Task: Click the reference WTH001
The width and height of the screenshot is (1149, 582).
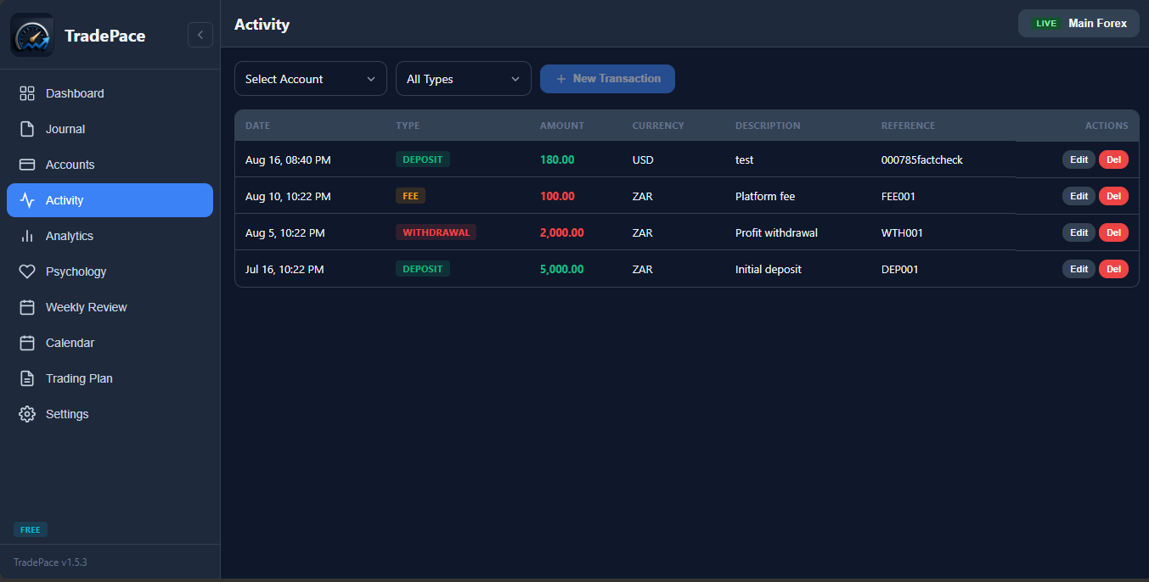Action: pyautogui.click(x=902, y=232)
